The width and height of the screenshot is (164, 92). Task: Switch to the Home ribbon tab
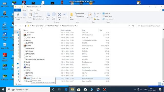(x=24, y=10)
